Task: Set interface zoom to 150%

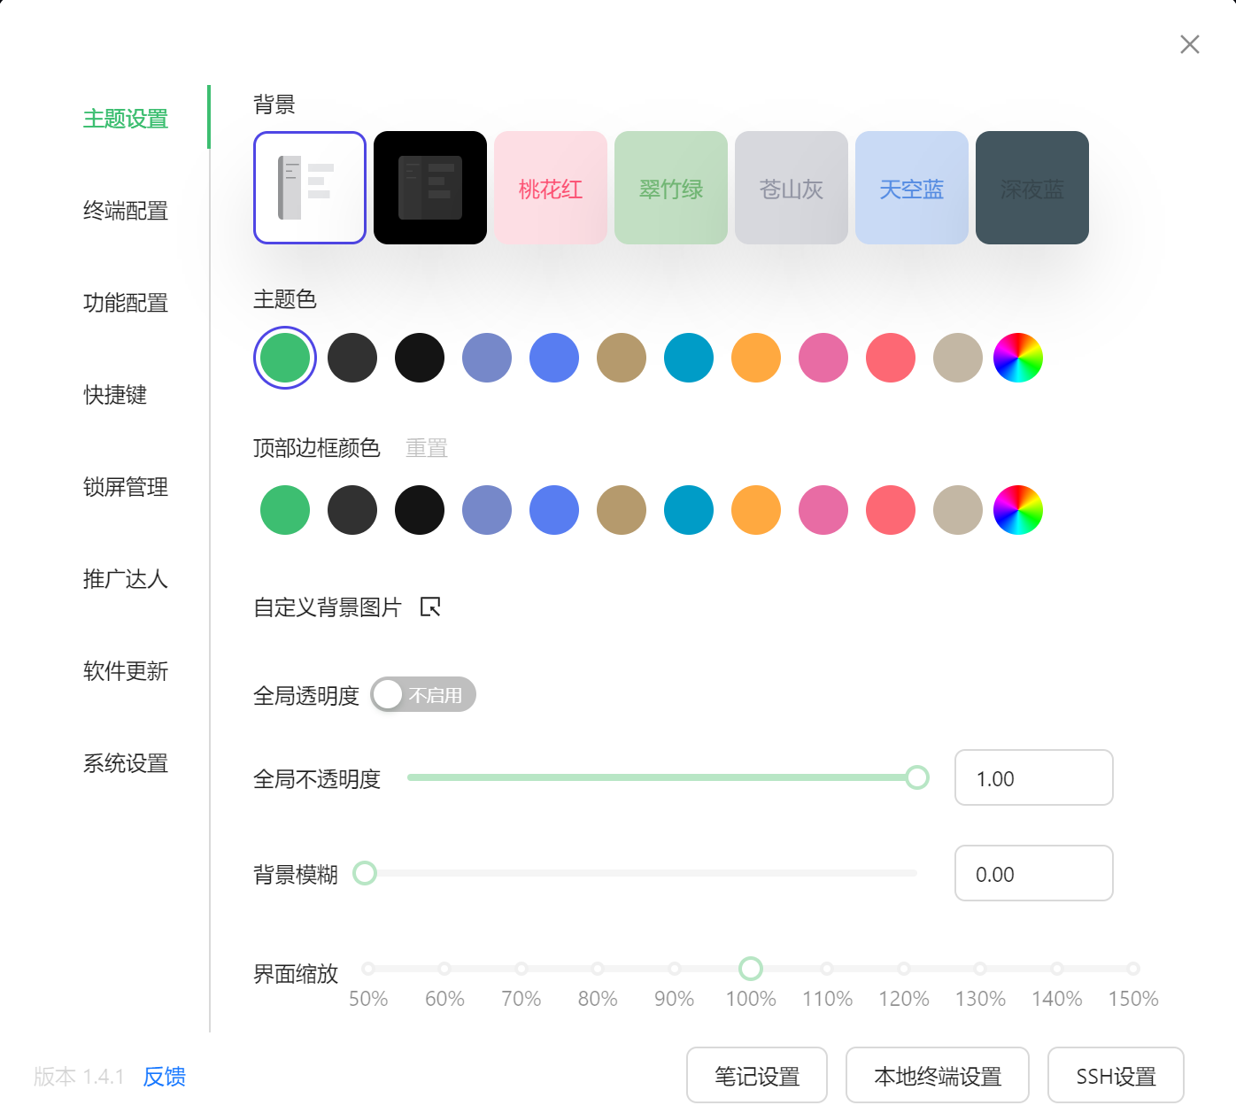Action: pos(1133,969)
